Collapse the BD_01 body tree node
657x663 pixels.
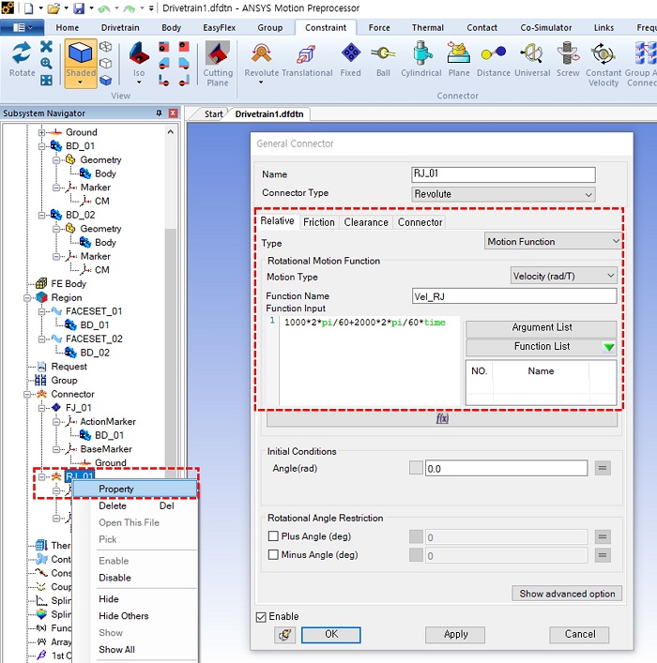(41, 146)
